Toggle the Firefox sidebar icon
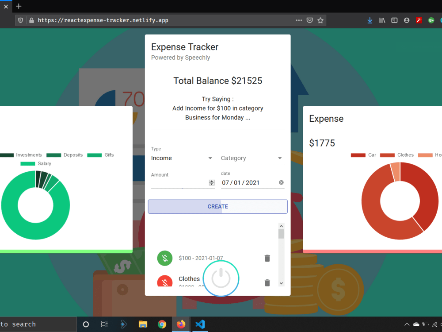This screenshot has width=442, height=332. 394,20
